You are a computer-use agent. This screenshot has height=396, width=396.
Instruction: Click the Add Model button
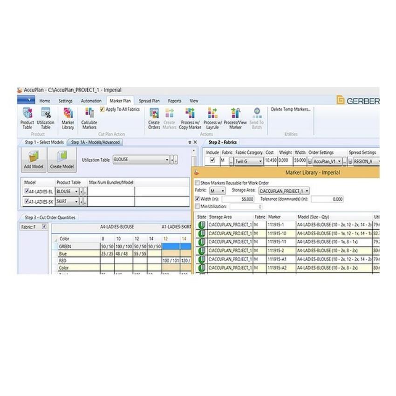[33, 160]
